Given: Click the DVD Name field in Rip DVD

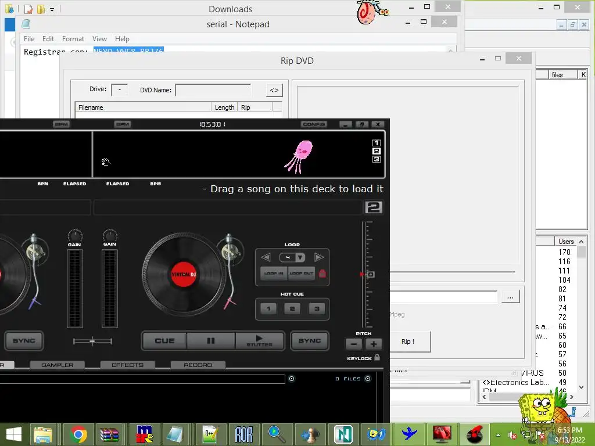Looking at the screenshot, I should pyautogui.click(x=213, y=90).
